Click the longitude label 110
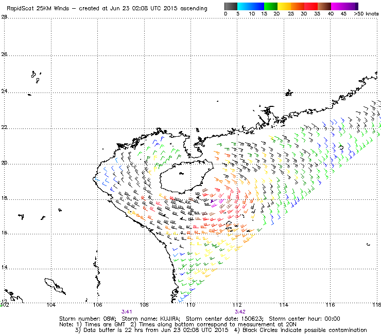Image resolution: width=381 pixels, height=334 pixels. pyautogui.click(x=190, y=305)
